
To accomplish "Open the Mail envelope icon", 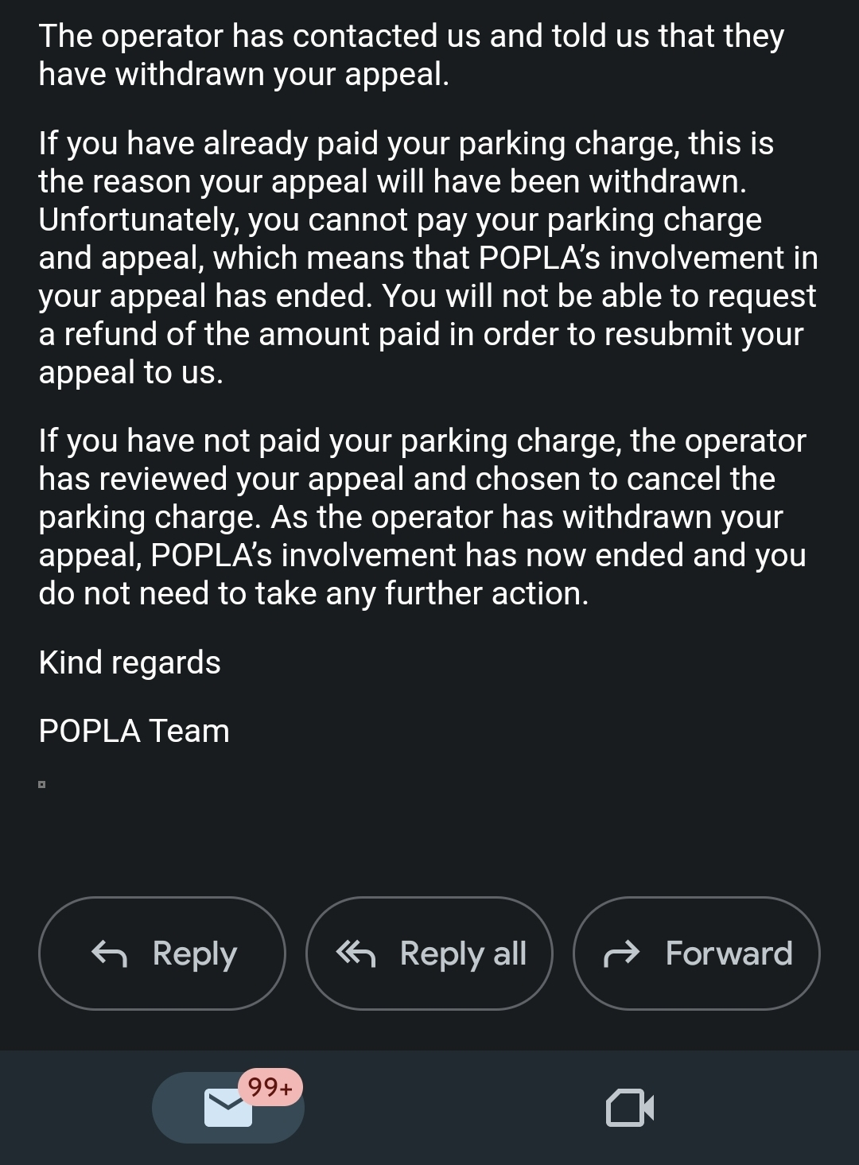I will point(227,1108).
